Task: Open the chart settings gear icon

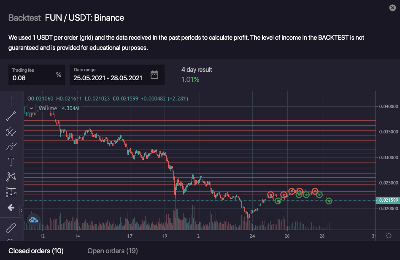Action: pyautogui.click(x=389, y=236)
